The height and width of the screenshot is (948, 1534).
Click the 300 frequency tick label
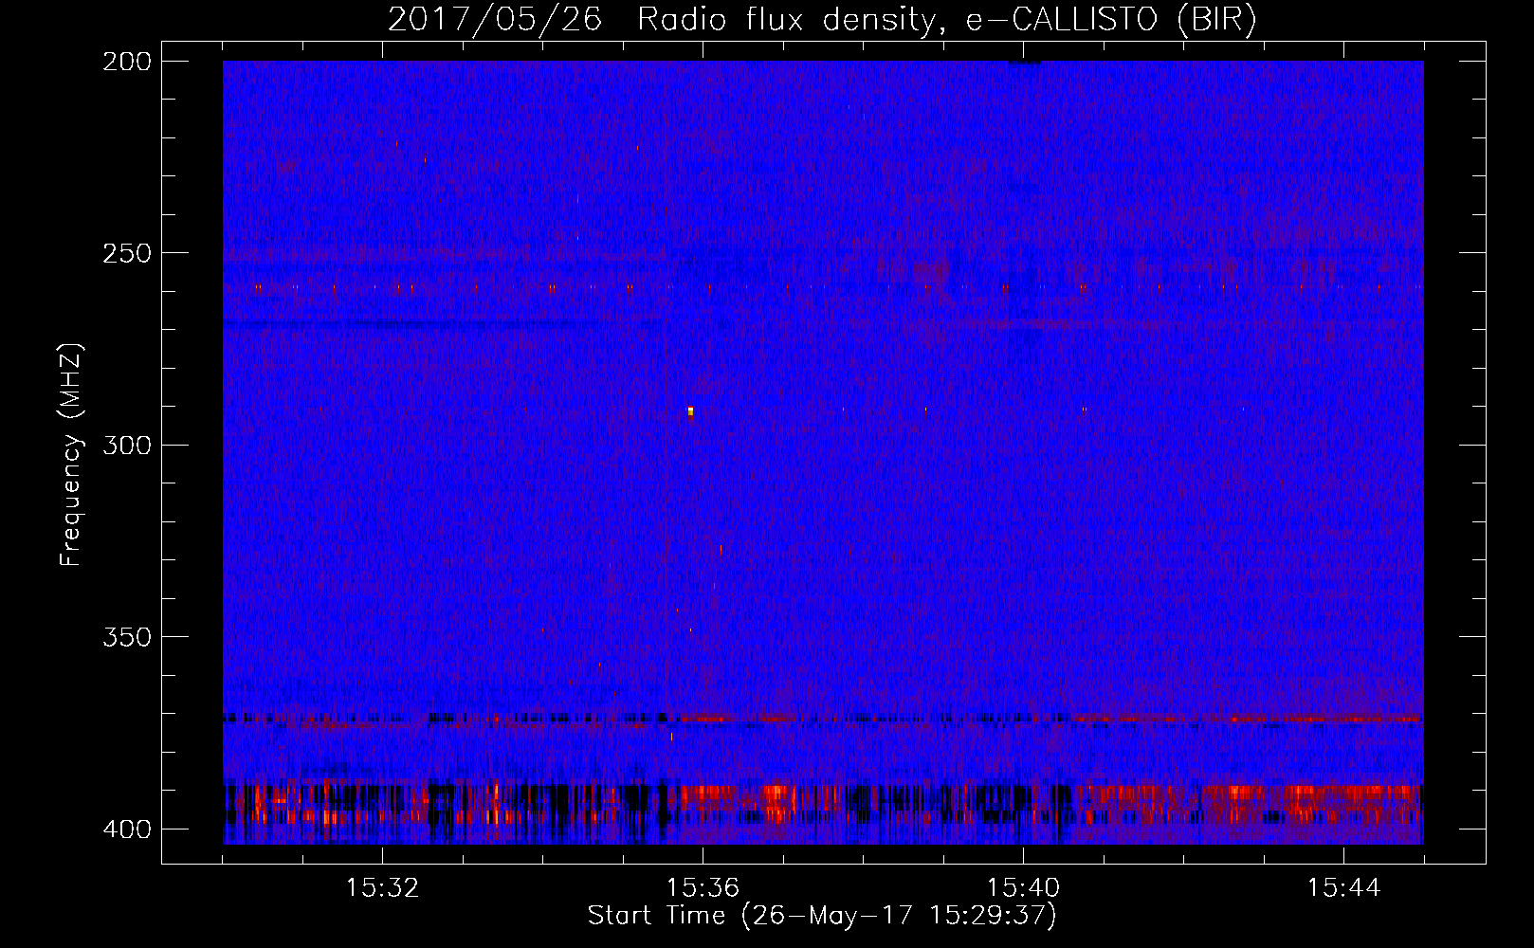pos(127,445)
